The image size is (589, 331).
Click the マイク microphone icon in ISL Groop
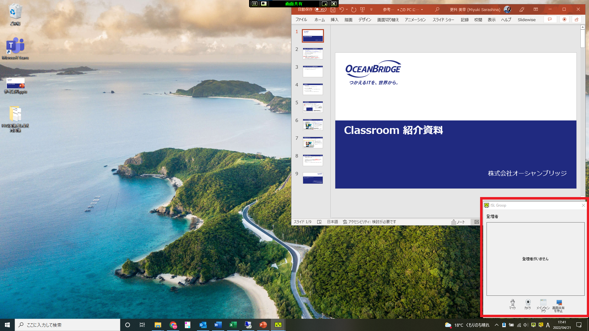click(512, 303)
